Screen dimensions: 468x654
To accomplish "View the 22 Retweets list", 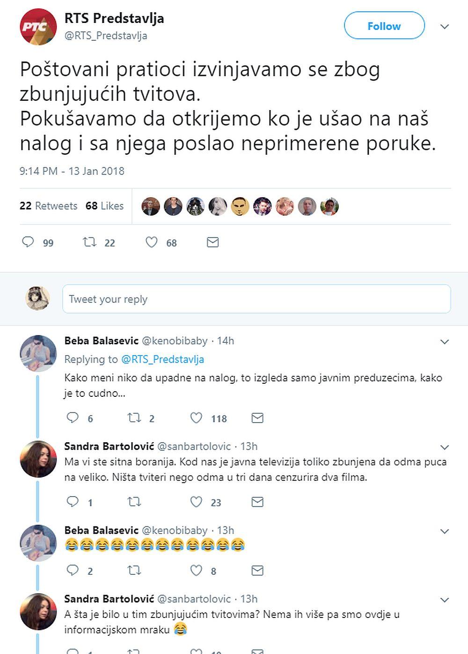I will point(48,206).
